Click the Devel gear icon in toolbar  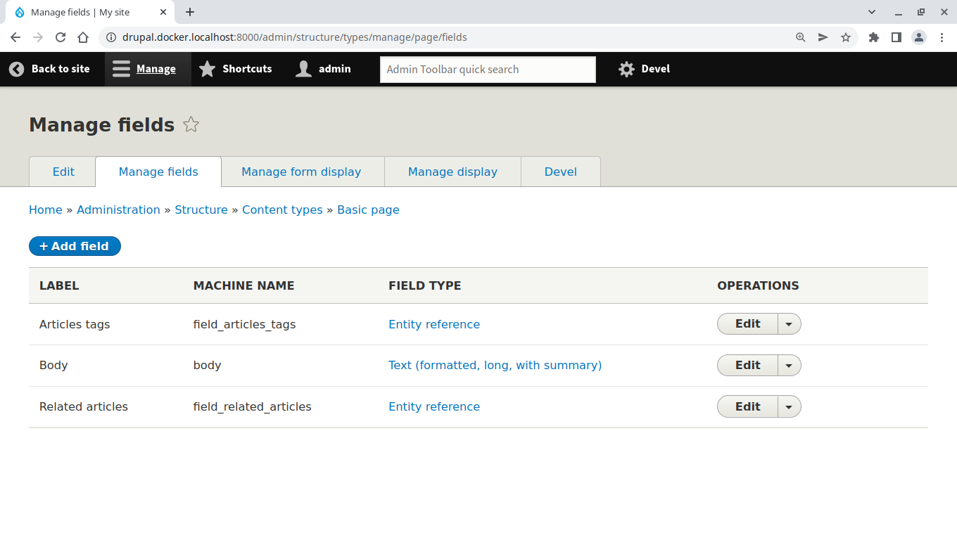[626, 69]
